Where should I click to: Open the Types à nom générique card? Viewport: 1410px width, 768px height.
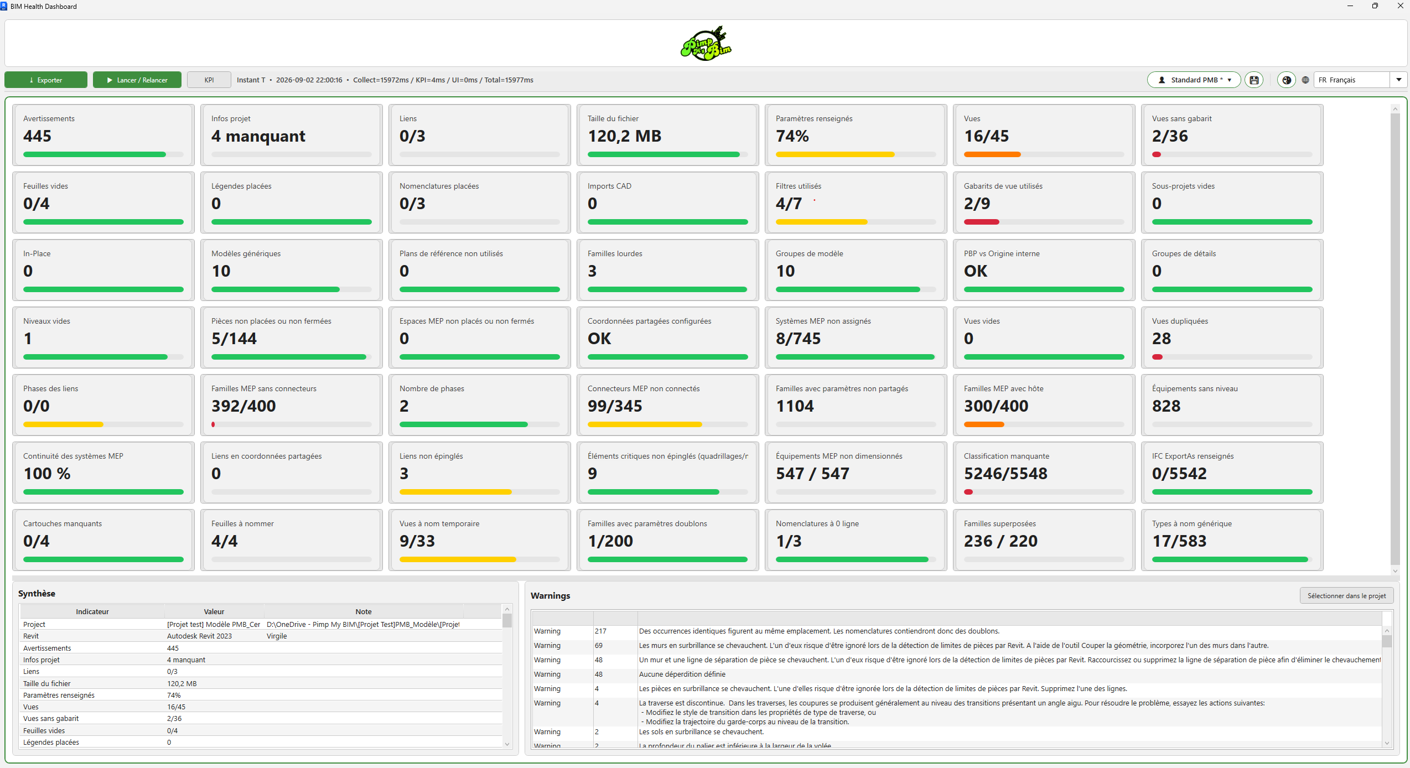click(1232, 540)
